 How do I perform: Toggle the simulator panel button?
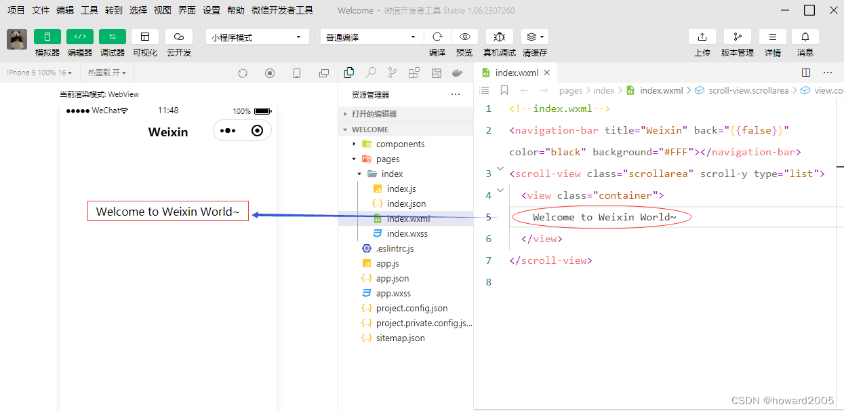(47, 37)
